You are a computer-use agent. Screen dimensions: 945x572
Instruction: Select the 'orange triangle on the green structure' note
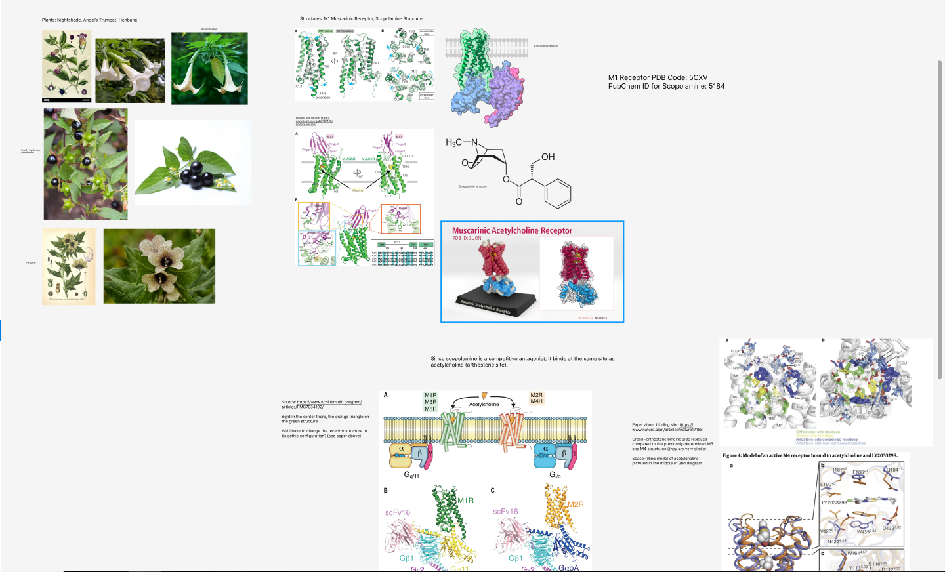(x=325, y=419)
